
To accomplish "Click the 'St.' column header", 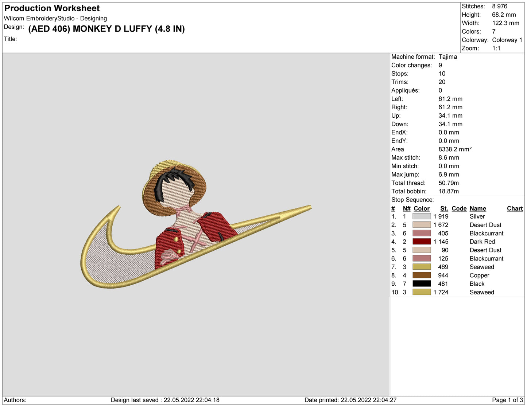I will (x=444, y=208).
